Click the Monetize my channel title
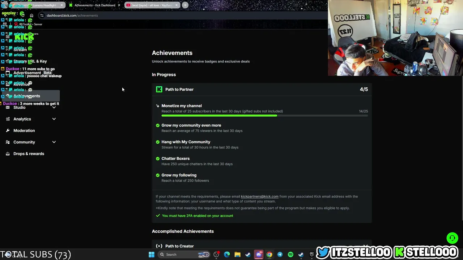This screenshot has width=463, height=260. 182,106
